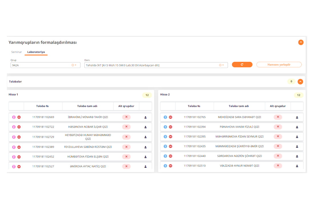
Task: Click person icon for Sərdarova Nəzrin
Action: click(297, 156)
